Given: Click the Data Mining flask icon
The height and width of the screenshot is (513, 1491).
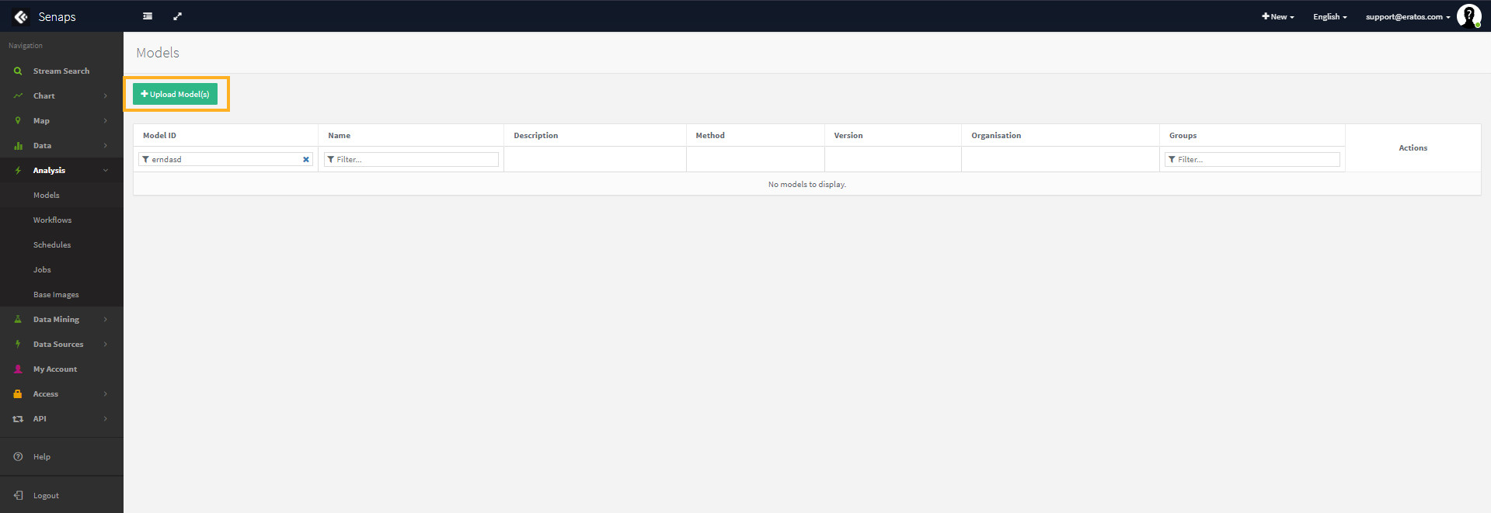Looking at the screenshot, I should coord(18,319).
